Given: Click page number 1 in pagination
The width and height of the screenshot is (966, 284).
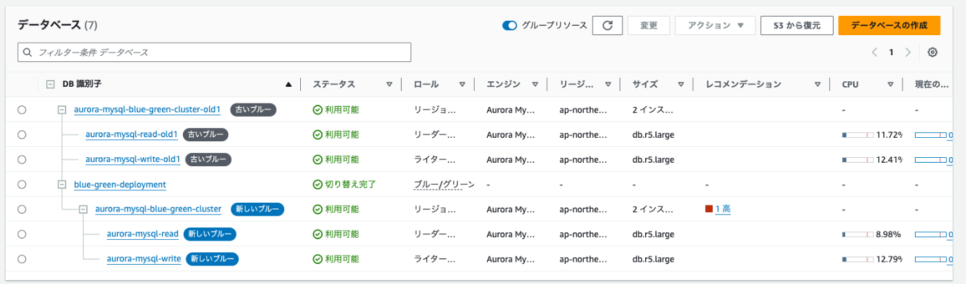Looking at the screenshot, I should point(891,52).
